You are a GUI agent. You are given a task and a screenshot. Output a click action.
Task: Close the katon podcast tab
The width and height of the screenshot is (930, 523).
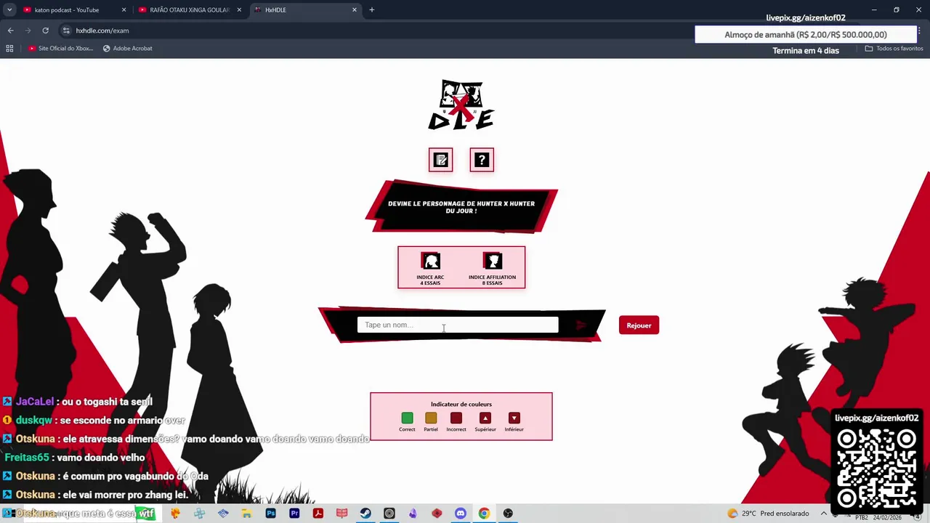124,10
